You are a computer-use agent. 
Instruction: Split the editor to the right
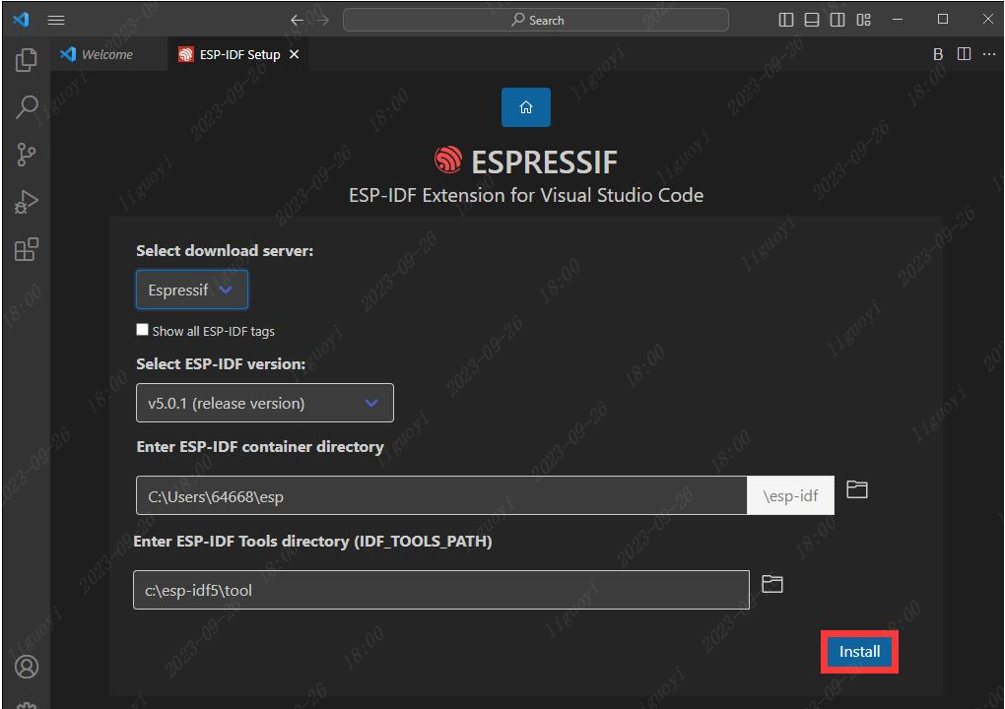click(x=964, y=54)
